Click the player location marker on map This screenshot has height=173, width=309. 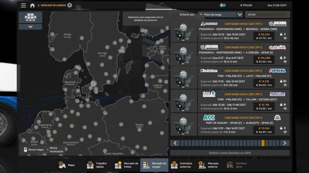click(94, 84)
